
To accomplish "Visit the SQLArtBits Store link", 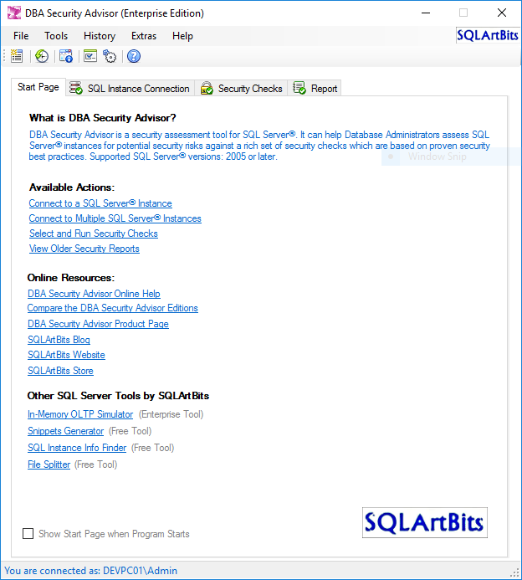I will pos(60,371).
